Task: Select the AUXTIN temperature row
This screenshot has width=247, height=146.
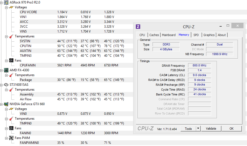Action: point(76,51)
